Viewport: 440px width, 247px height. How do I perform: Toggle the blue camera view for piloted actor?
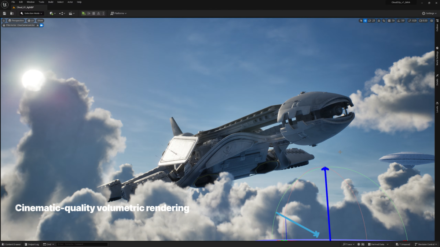41,25
